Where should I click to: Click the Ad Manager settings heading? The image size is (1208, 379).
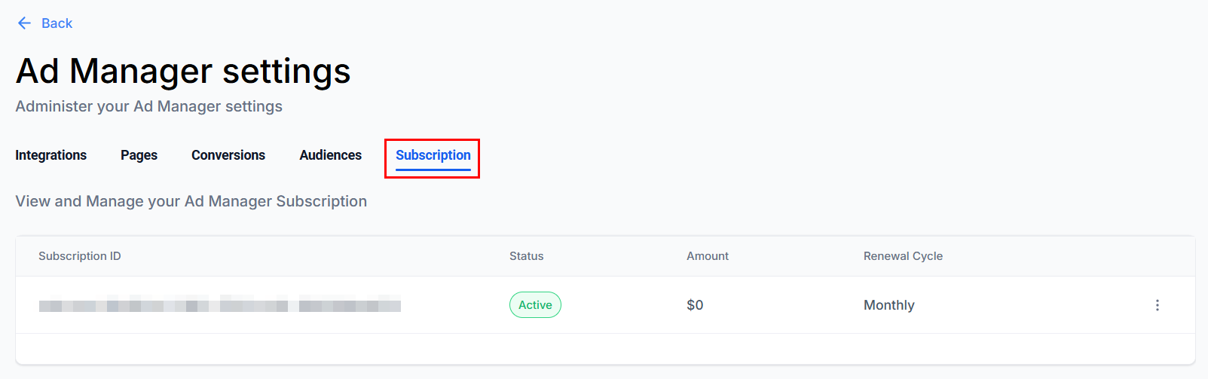[x=183, y=72]
